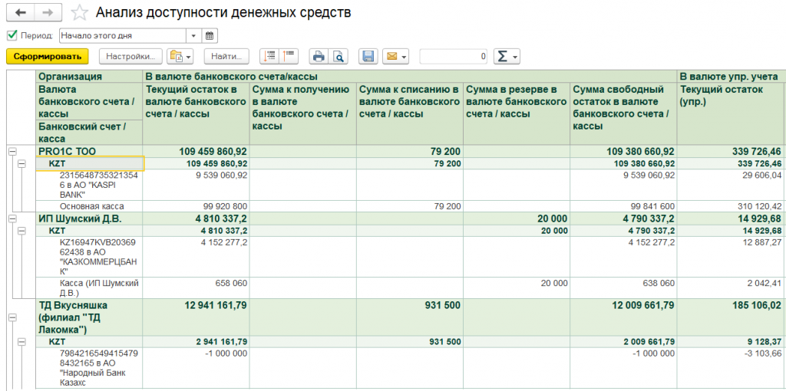786x391 pixels.
Task: Collapse the ИП Шумский Д.В. group
Action: [12, 219]
